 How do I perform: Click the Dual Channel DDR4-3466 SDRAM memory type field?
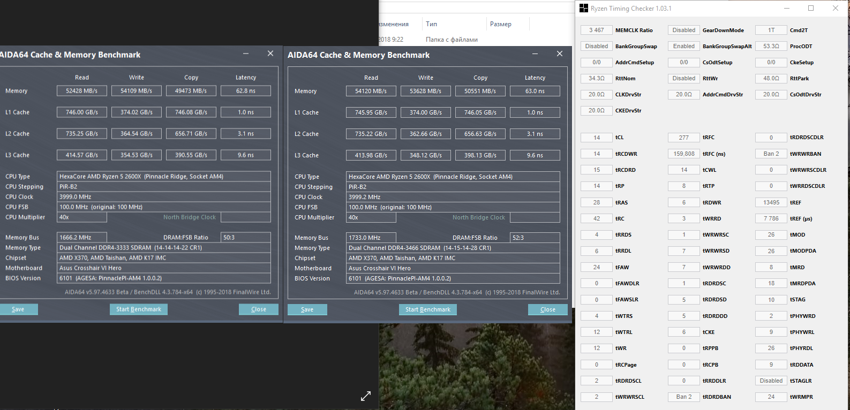tap(453, 248)
